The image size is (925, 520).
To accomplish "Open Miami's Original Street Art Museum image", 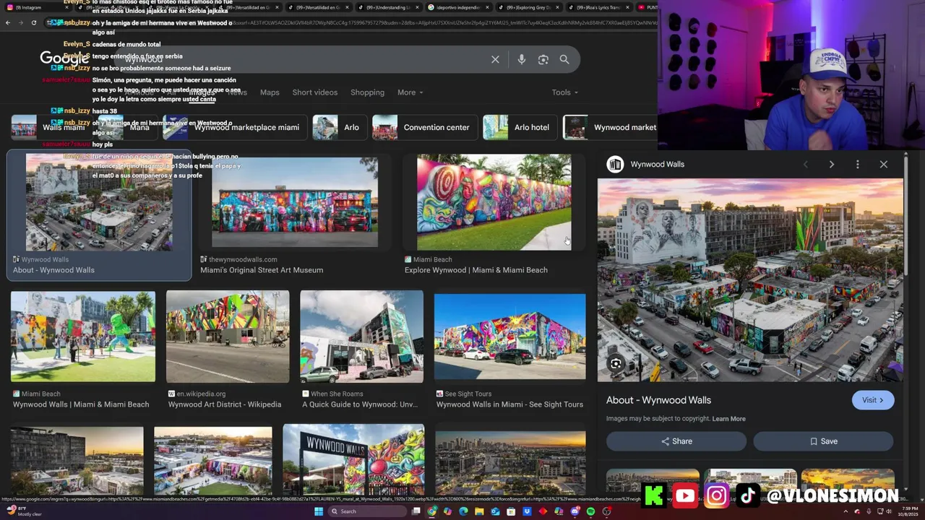I will coord(295,202).
